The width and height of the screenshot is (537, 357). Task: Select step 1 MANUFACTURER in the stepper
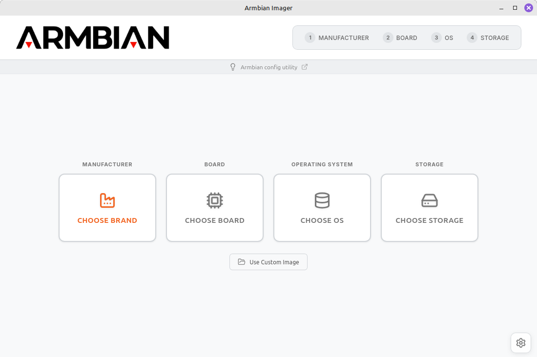[x=337, y=38]
